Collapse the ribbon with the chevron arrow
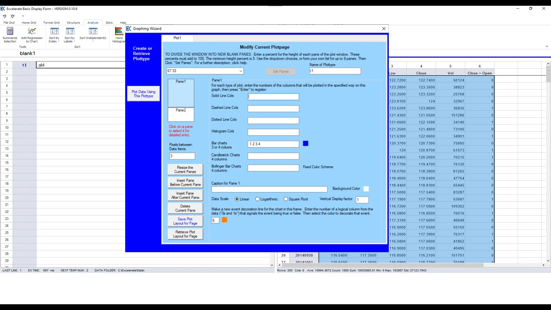The height and width of the screenshot is (310, 551). [547, 46]
